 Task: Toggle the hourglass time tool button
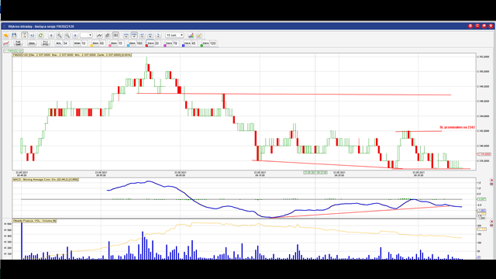24,35
